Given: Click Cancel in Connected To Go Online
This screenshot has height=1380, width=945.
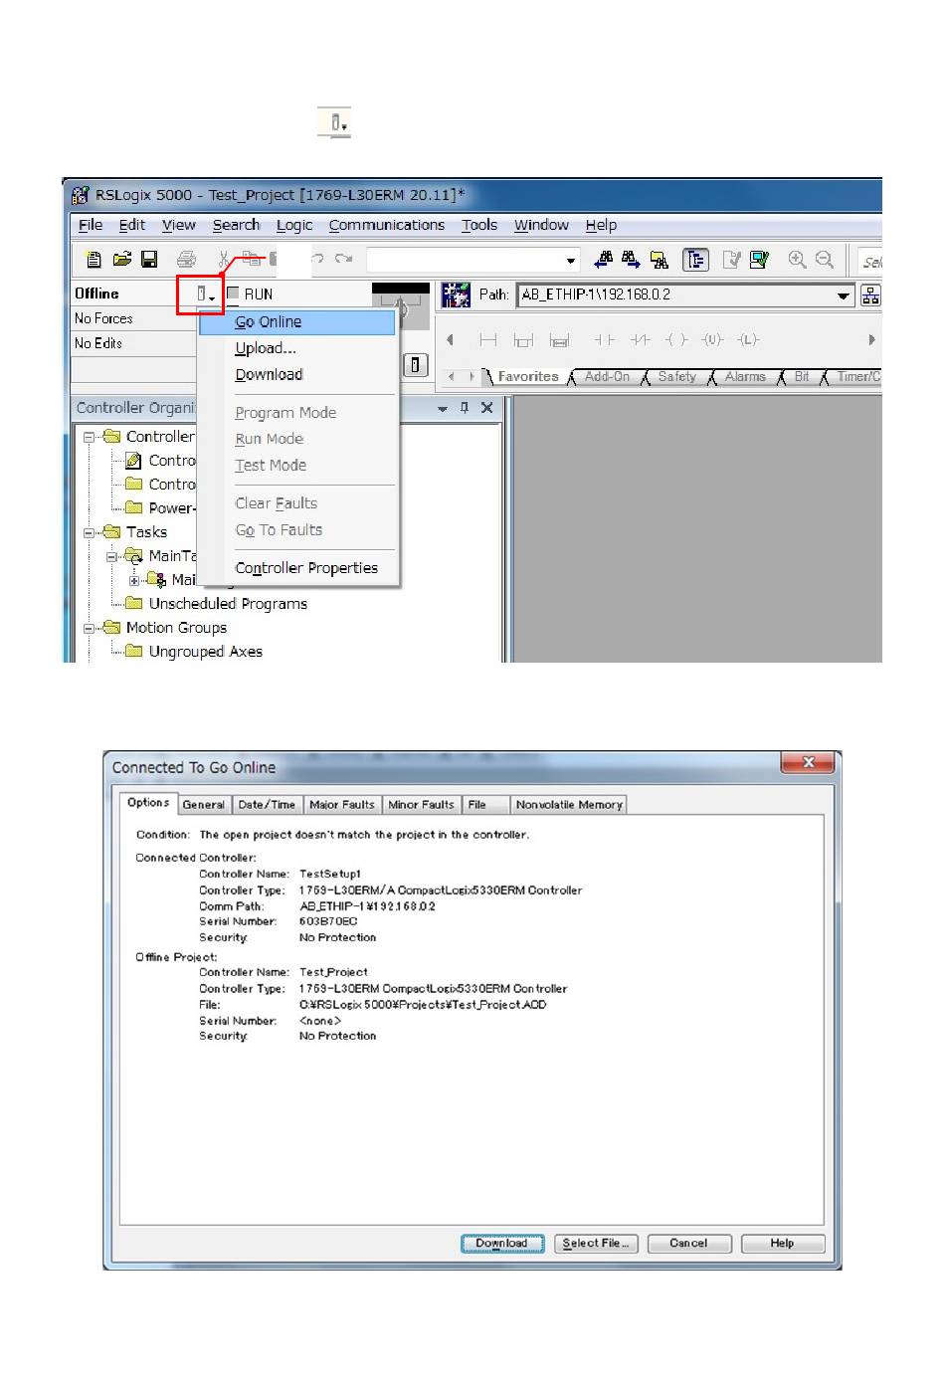Looking at the screenshot, I should (689, 1244).
